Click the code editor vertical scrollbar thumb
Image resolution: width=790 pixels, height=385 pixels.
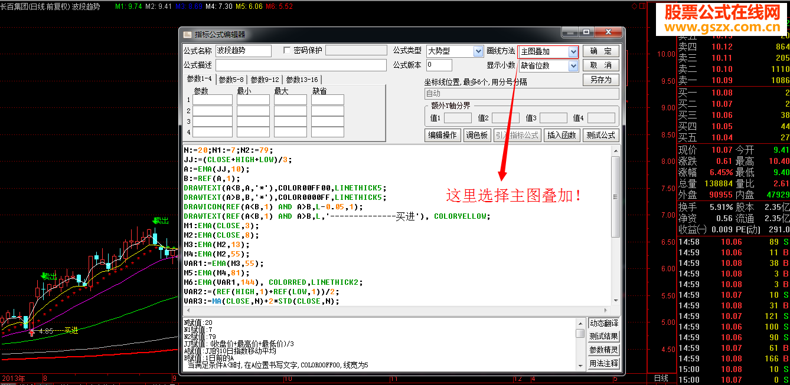[615, 198]
